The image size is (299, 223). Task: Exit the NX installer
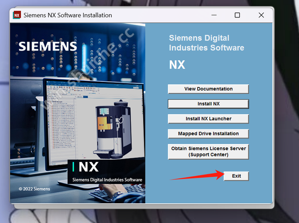[236, 176]
